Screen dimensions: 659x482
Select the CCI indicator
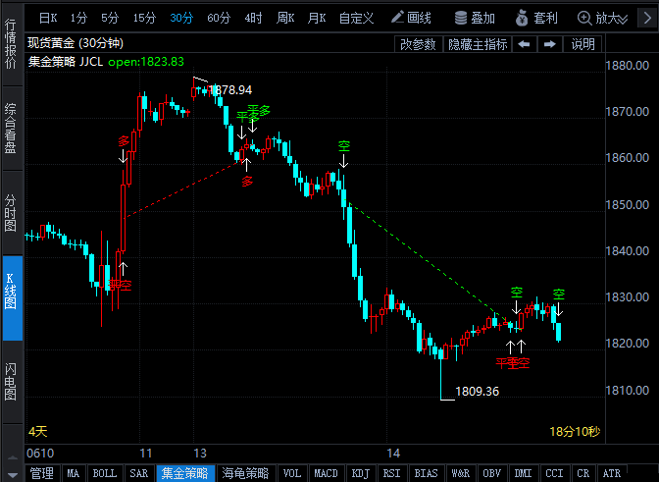(554, 473)
